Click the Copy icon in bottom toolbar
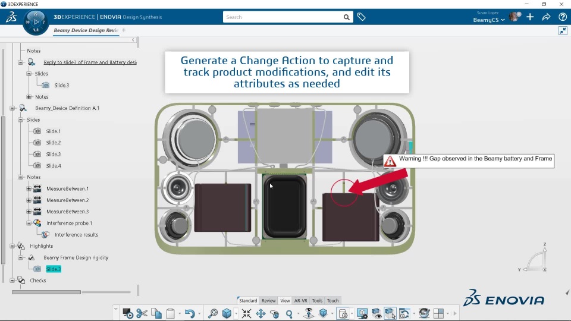This screenshot has height=321, width=571. click(156, 313)
